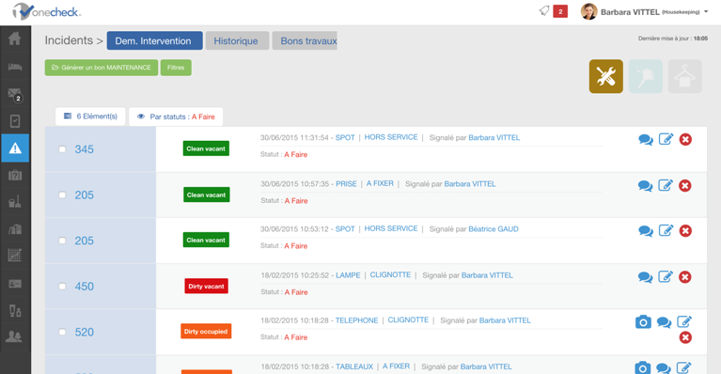721x374 pixels.
Task: Follow the Incidents breadcrumb link
Action: (x=69, y=40)
